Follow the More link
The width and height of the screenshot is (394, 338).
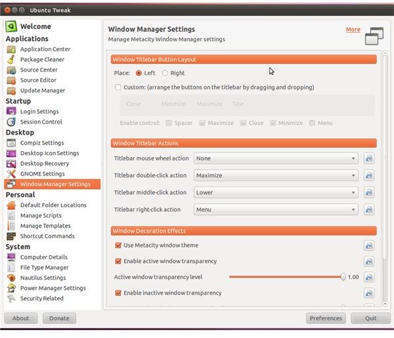pyautogui.click(x=353, y=30)
